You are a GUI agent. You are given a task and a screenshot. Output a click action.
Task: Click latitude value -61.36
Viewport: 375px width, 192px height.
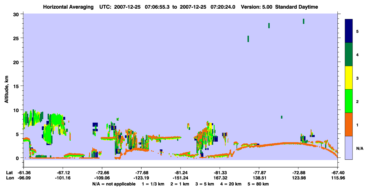24,173
